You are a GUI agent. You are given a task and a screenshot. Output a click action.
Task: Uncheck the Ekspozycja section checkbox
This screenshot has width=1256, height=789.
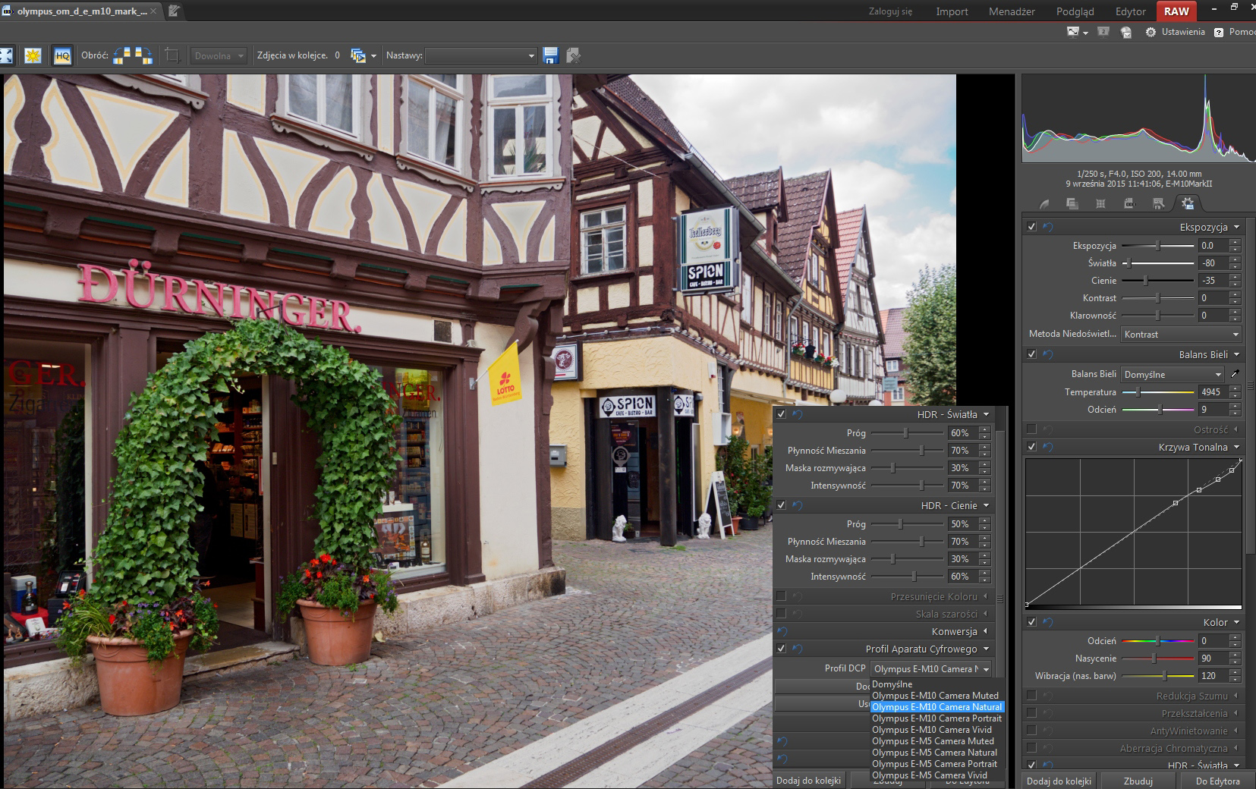tap(1031, 227)
